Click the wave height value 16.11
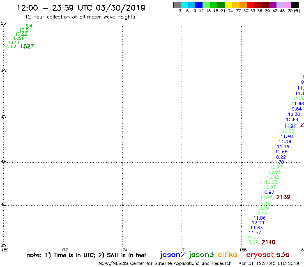 pos(14,42)
